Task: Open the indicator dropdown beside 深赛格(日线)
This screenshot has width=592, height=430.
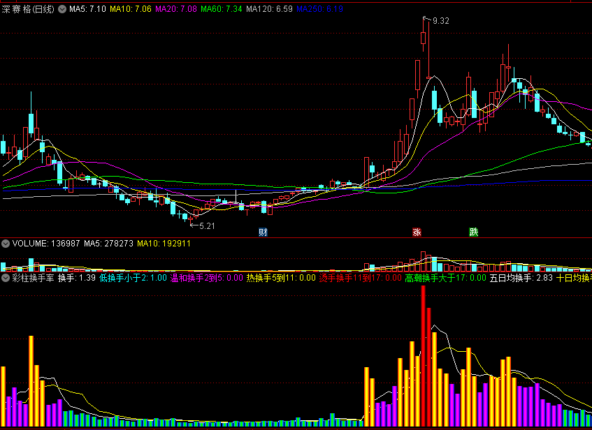Action: click(x=62, y=9)
